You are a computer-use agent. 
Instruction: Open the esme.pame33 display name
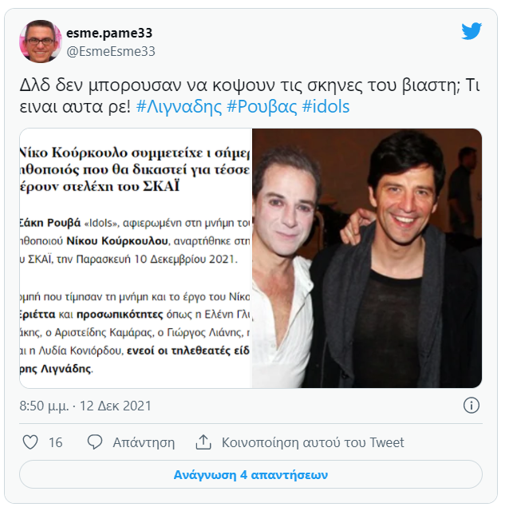[109, 33]
